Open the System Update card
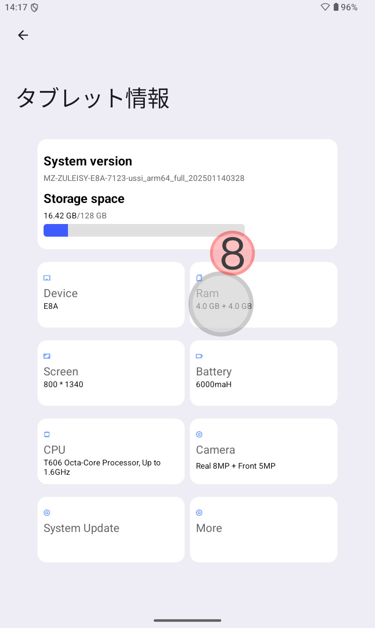 [x=111, y=530]
